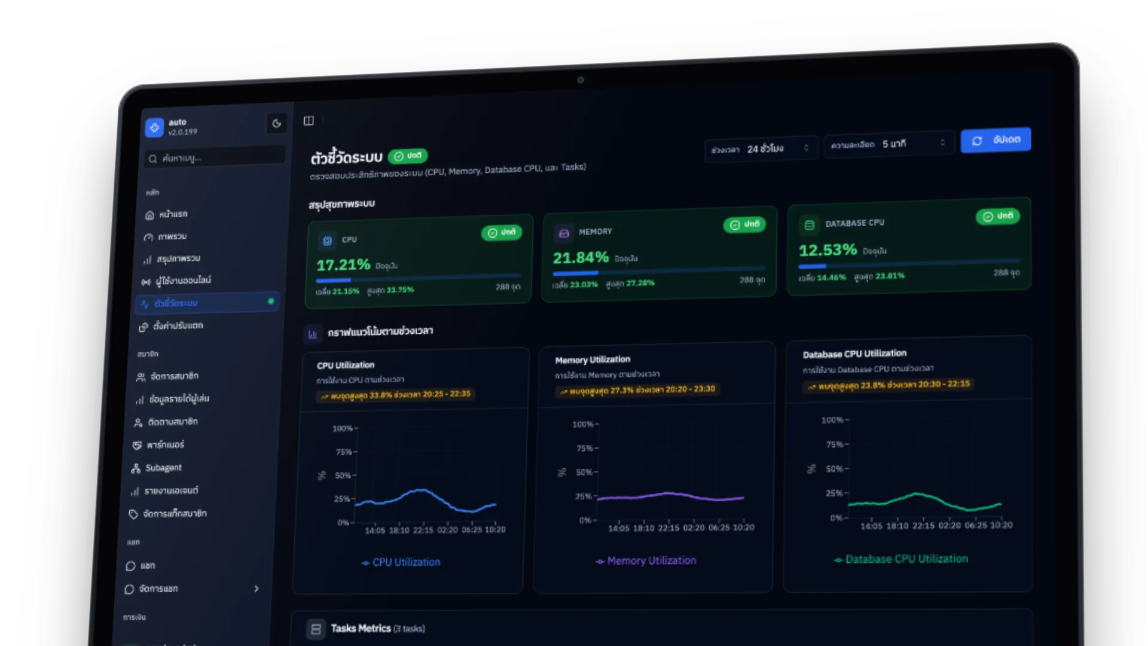Click the Database CPU peak 23.8% badge
1148x646 pixels.
889,385
